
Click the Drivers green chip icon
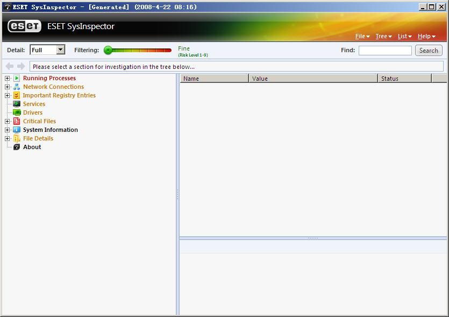tap(17, 112)
